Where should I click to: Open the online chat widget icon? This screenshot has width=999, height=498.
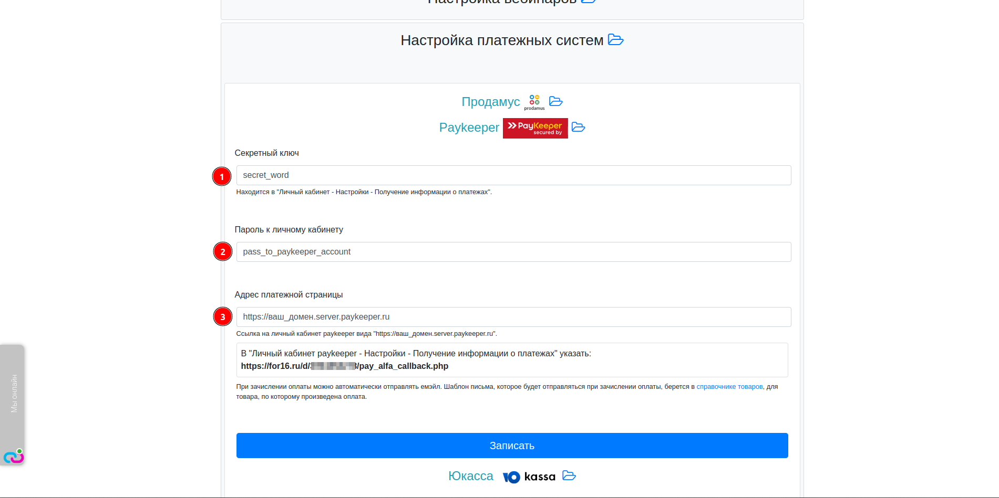tap(13, 457)
